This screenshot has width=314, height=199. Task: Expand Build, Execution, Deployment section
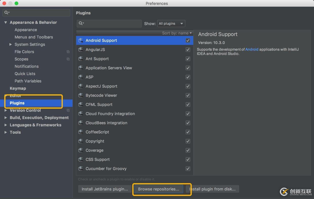pyautogui.click(x=6, y=118)
